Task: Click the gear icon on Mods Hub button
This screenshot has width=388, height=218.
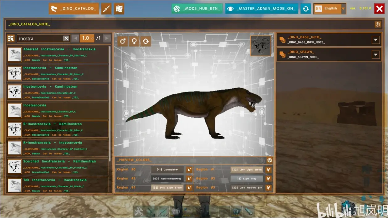Action: (177, 9)
